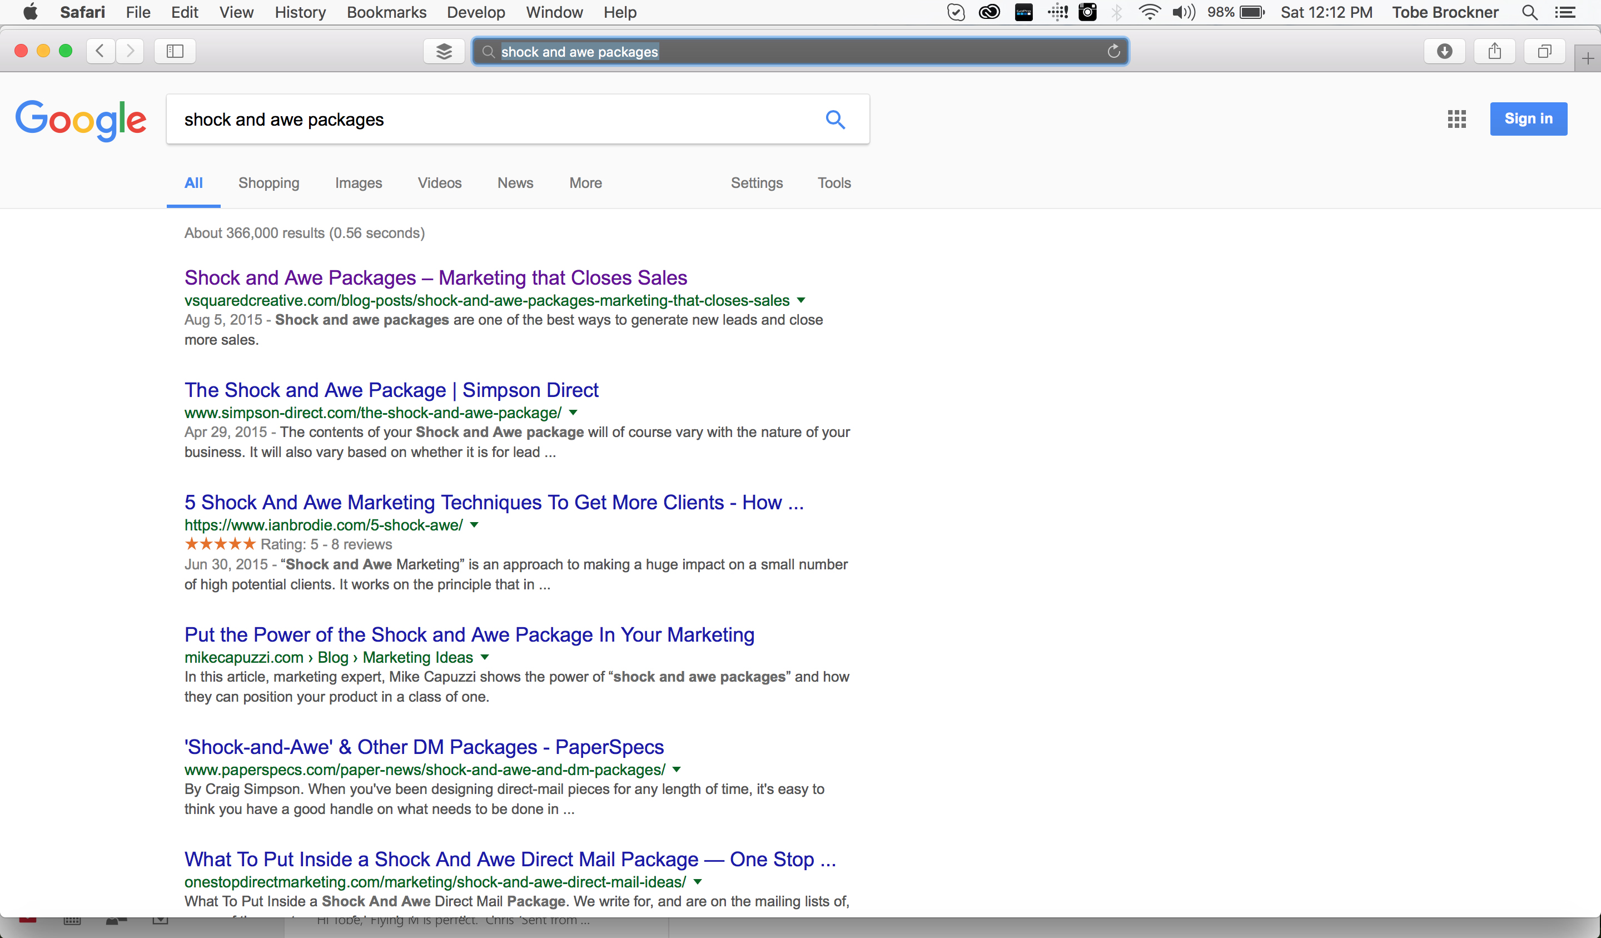Click the Bluetooth menu bar icon
The height and width of the screenshot is (938, 1601).
click(1117, 12)
